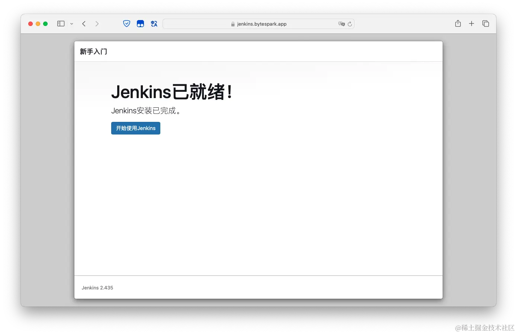Go back to the previous page
The height and width of the screenshot is (334, 517).
point(84,24)
